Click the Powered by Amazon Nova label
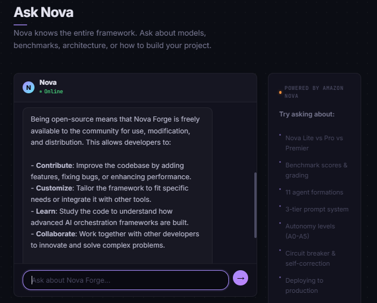The width and height of the screenshot is (377, 303). 314,92
